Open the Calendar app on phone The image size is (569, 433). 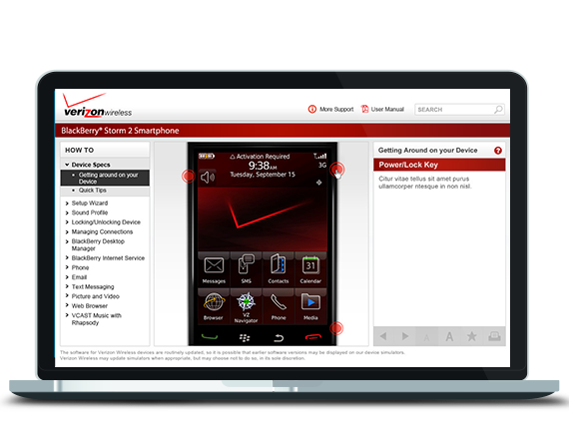(x=310, y=269)
